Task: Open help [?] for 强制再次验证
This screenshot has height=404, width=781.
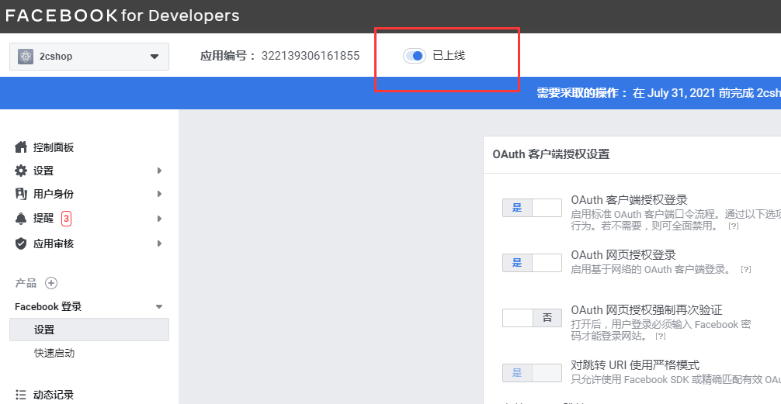Action: pos(661,337)
